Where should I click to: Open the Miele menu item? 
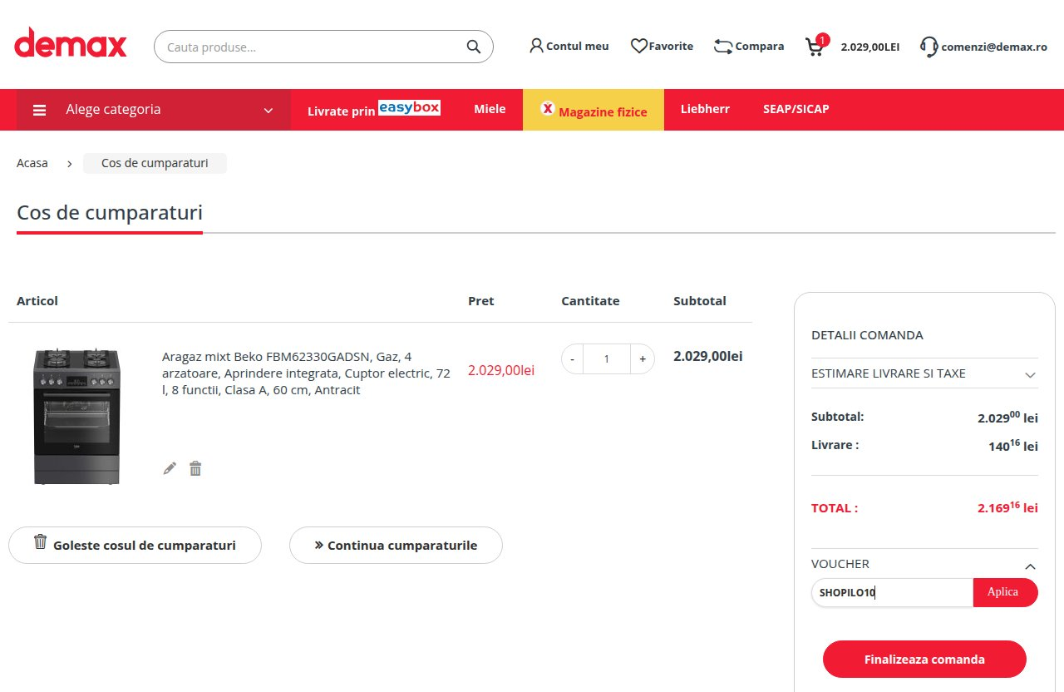[x=490, y=109]
